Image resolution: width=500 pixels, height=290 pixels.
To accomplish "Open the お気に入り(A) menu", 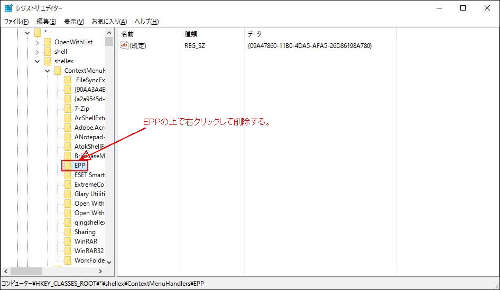I will click(109, 22).
